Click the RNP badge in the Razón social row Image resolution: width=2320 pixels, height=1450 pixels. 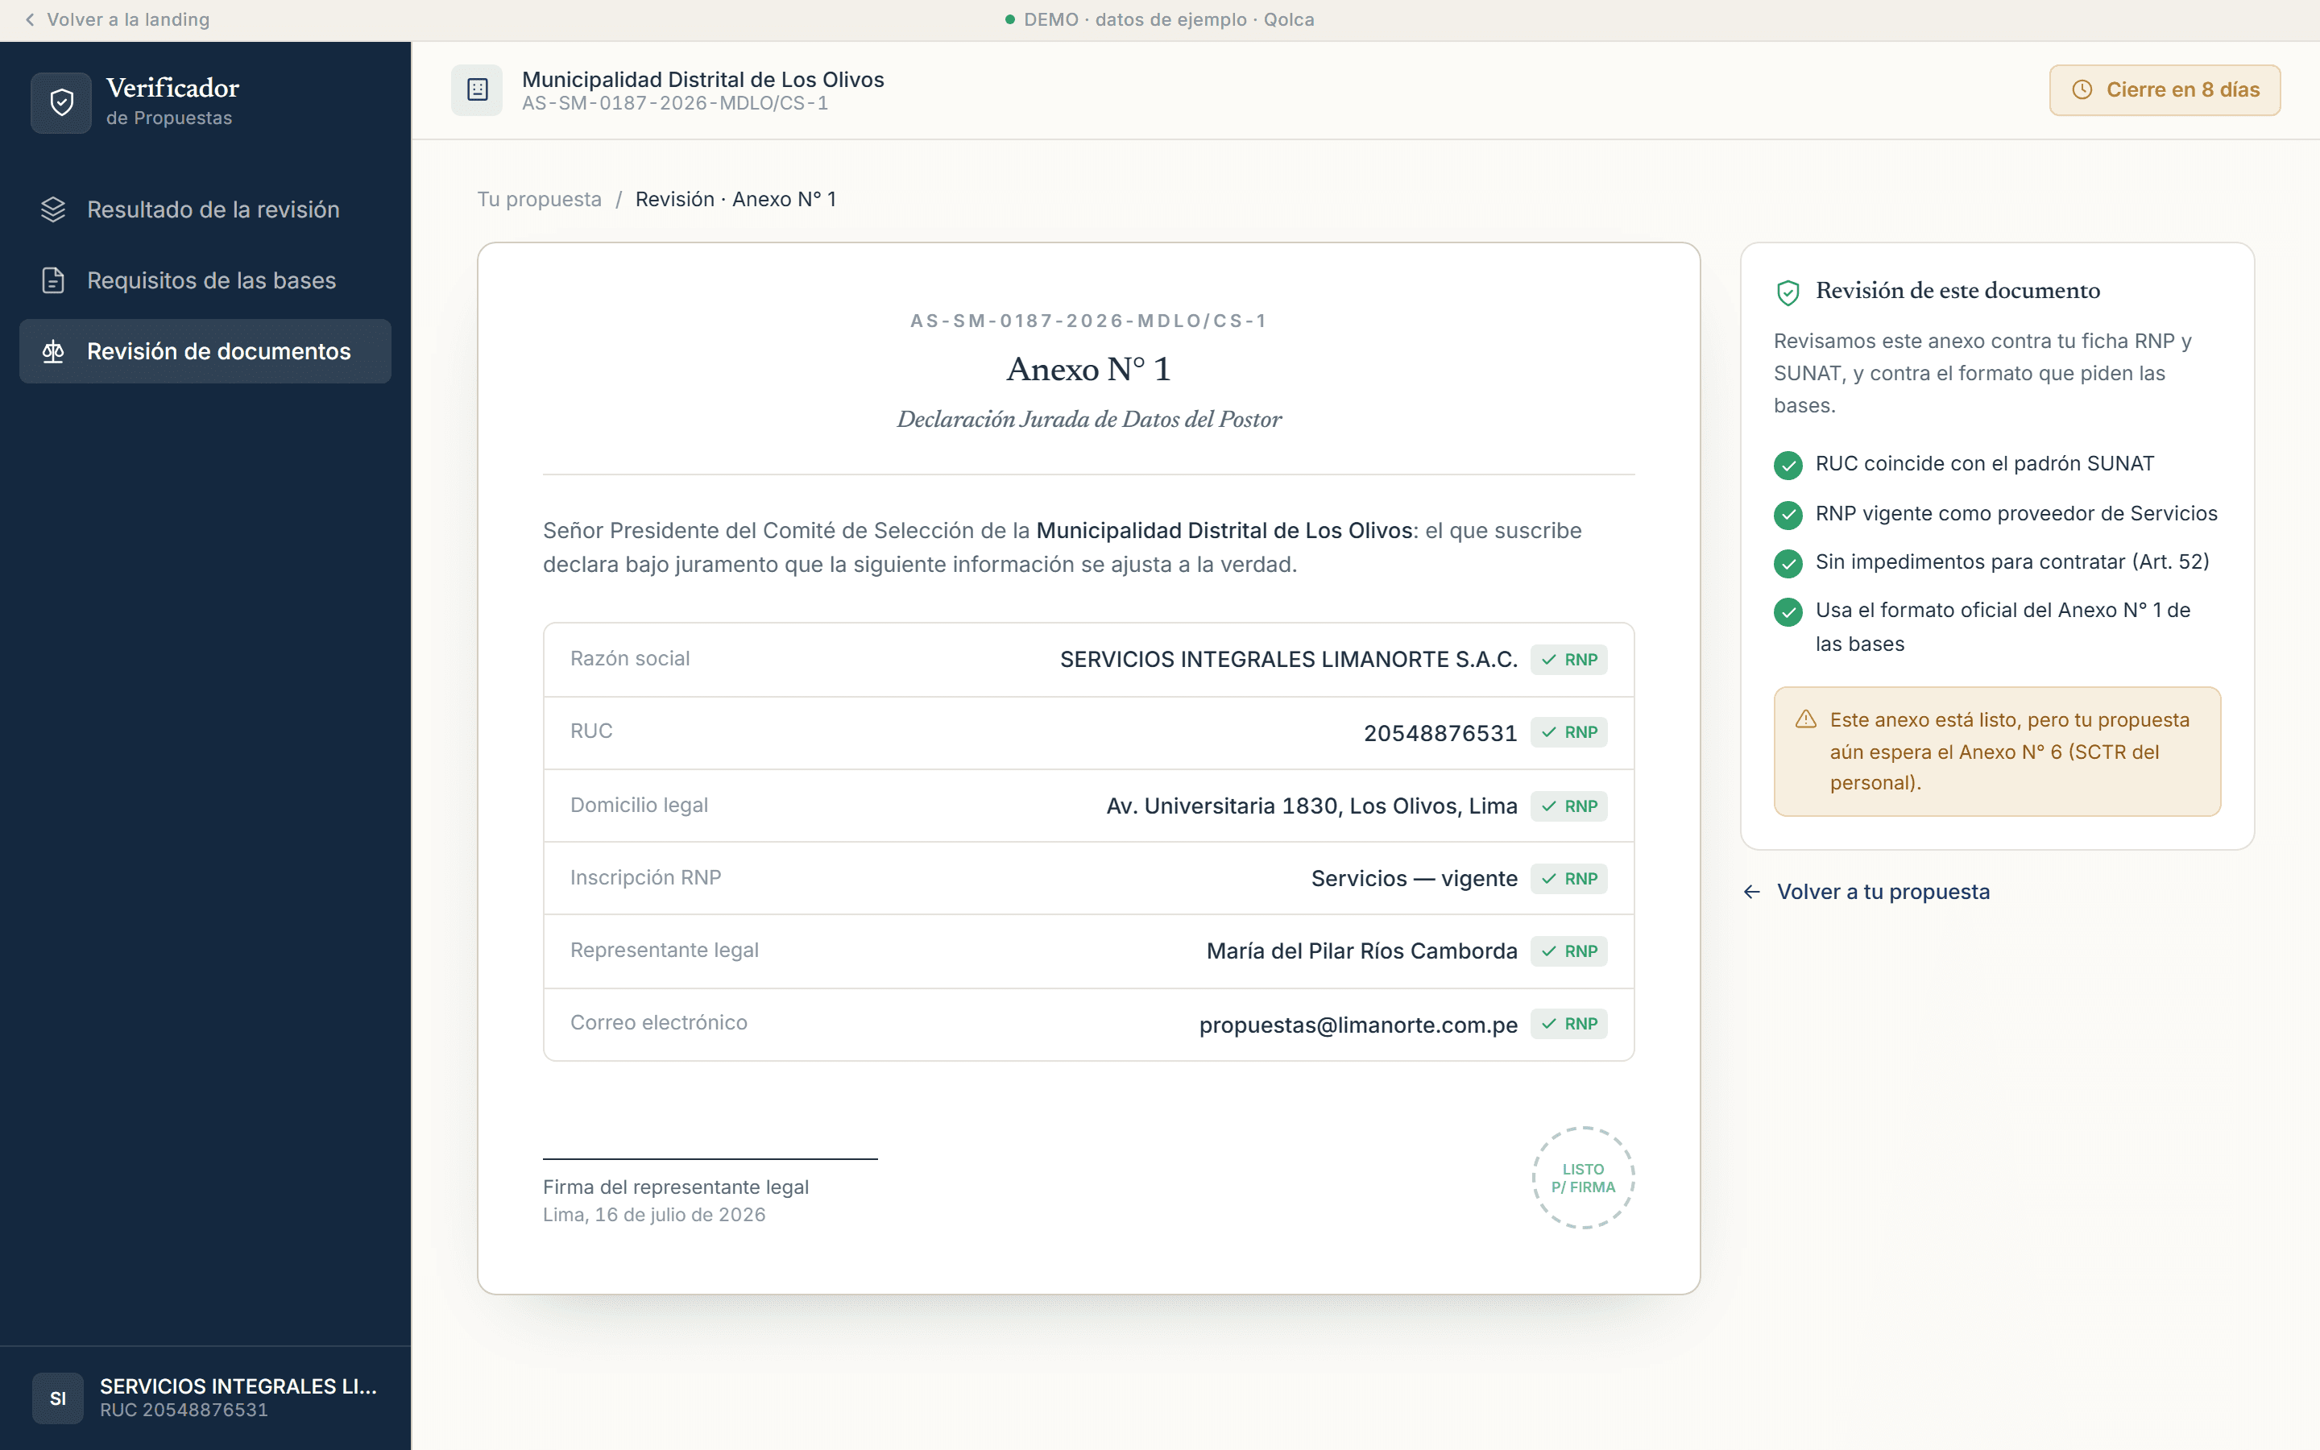coord(1569,660)
